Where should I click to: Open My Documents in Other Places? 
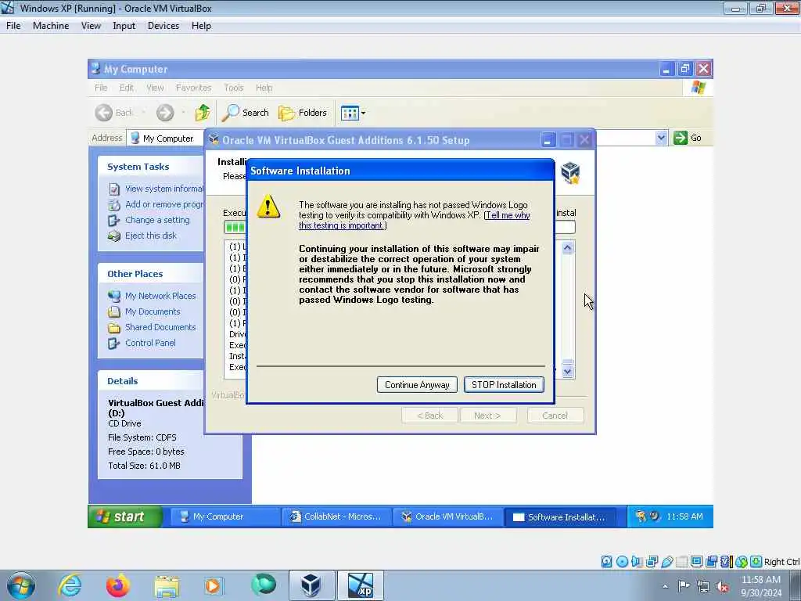click(153, 311)
